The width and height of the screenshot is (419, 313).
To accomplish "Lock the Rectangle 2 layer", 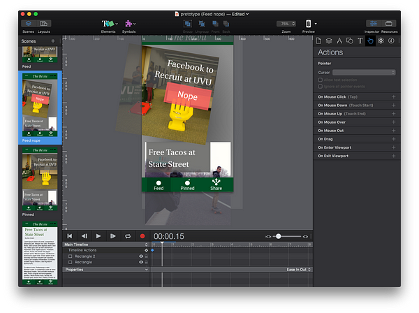I will (147, 256).
